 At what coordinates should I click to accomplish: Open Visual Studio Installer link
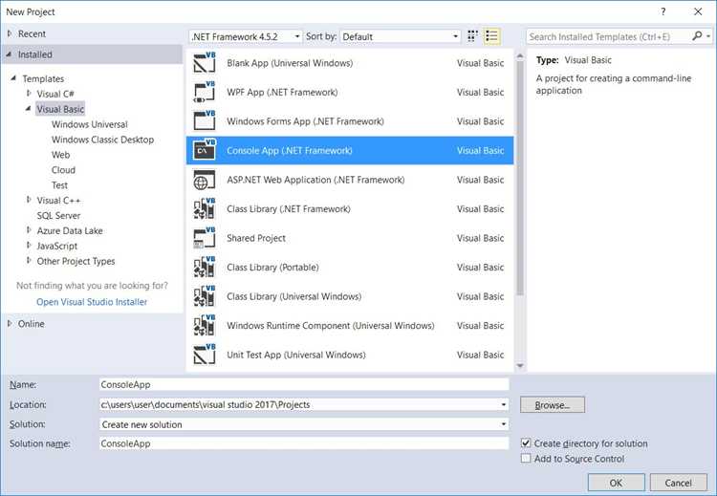tap(92, 302)
